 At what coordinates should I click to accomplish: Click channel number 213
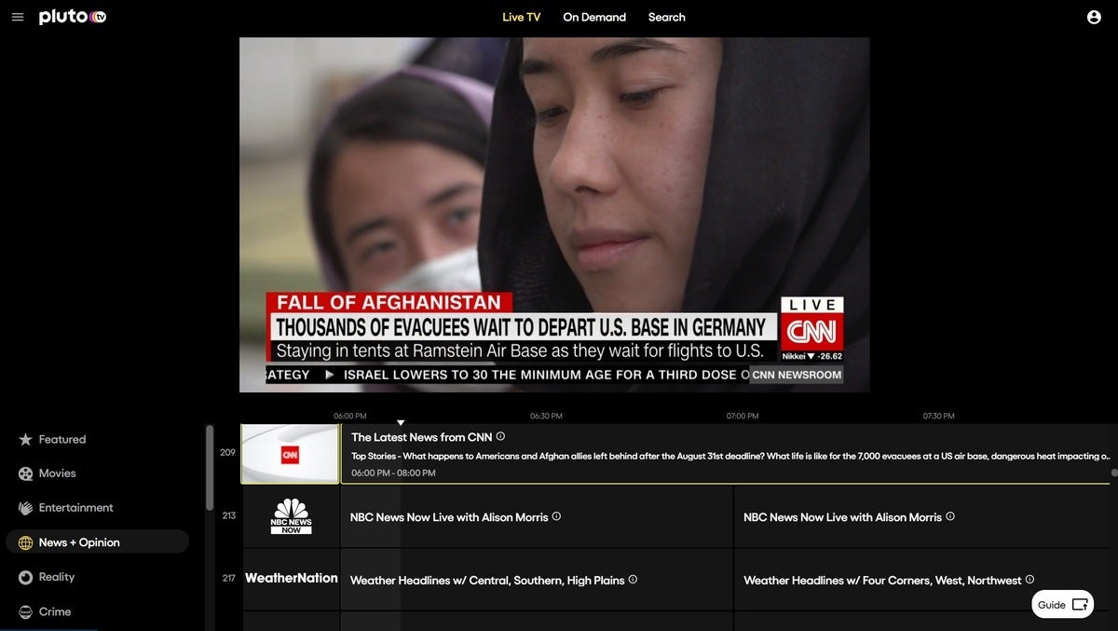[229, 515]
